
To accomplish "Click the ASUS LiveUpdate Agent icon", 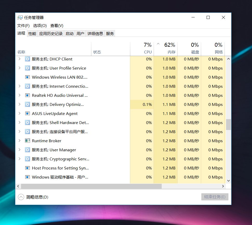I will pos(28,114).
